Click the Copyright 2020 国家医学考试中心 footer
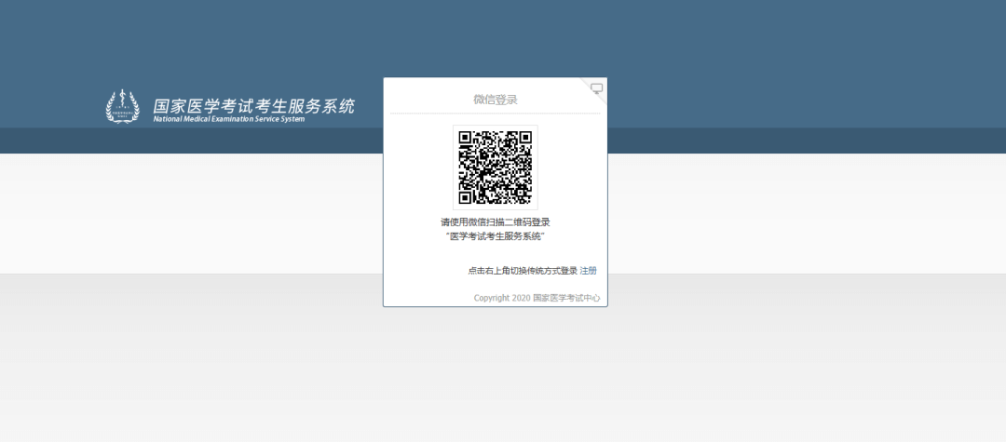The image size is (1006, 442). pyautogui.click(x=537, y=298)
